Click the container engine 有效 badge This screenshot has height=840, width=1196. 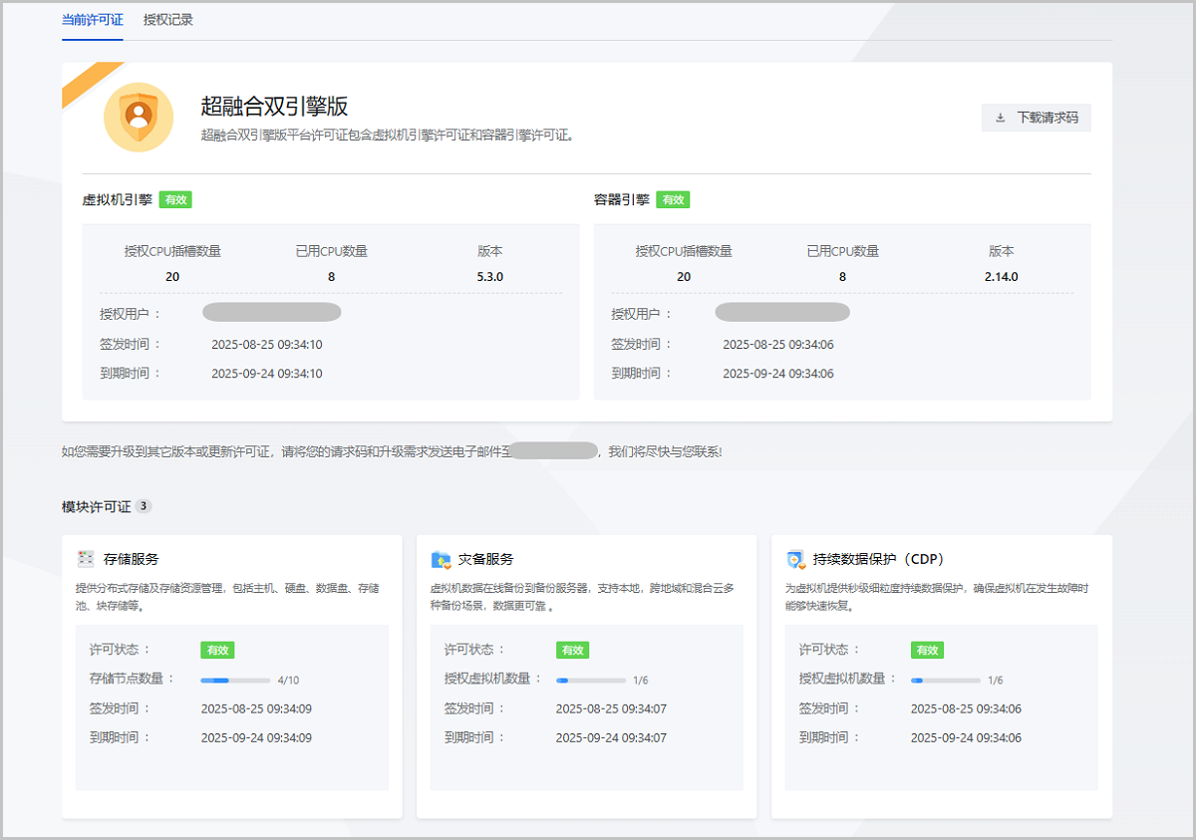(673, 199)
